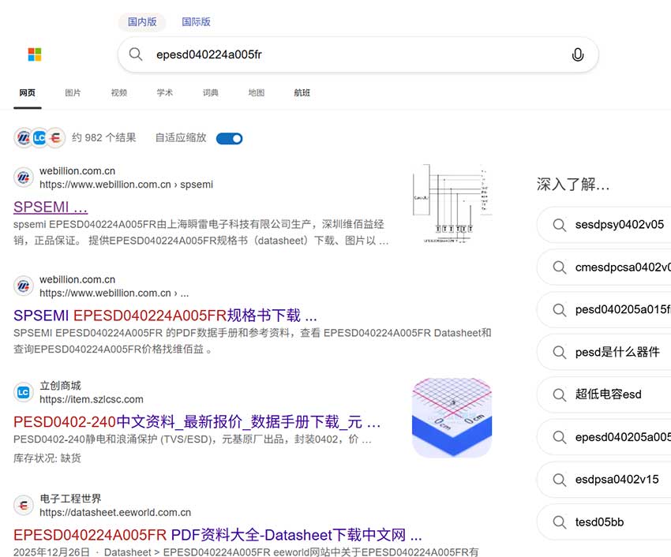The image size is (671, 557).
Task: Click the 约 982 个结果 count text
Action: coord(104,138)
